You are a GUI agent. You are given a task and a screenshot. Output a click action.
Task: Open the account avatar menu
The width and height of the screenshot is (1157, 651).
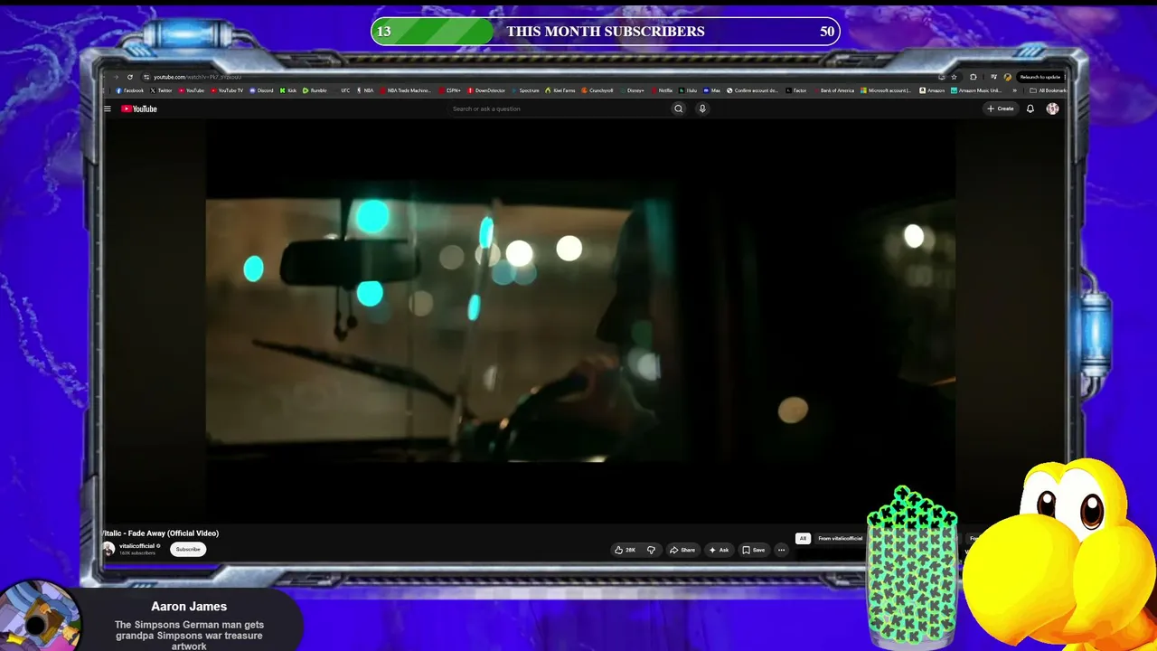pyautogui.click(x=1052, y=108)
